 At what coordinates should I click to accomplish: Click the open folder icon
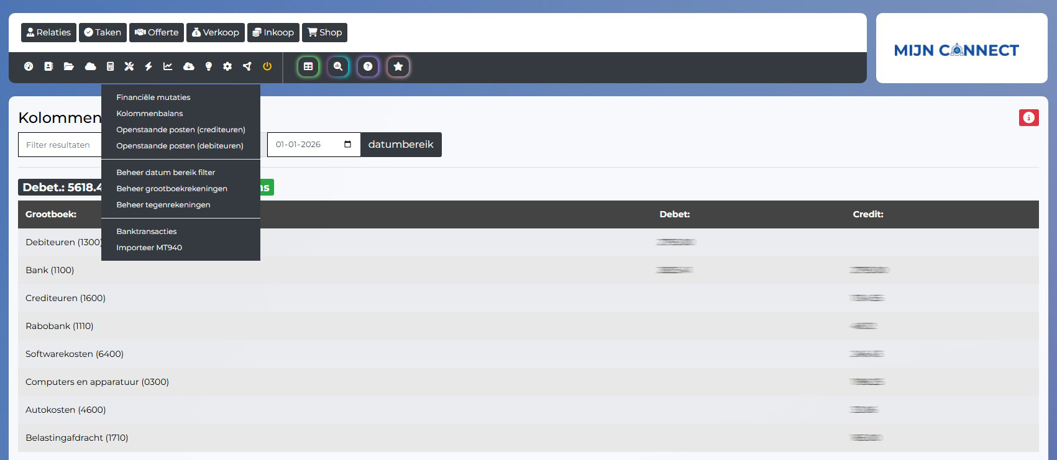(69, 66)
